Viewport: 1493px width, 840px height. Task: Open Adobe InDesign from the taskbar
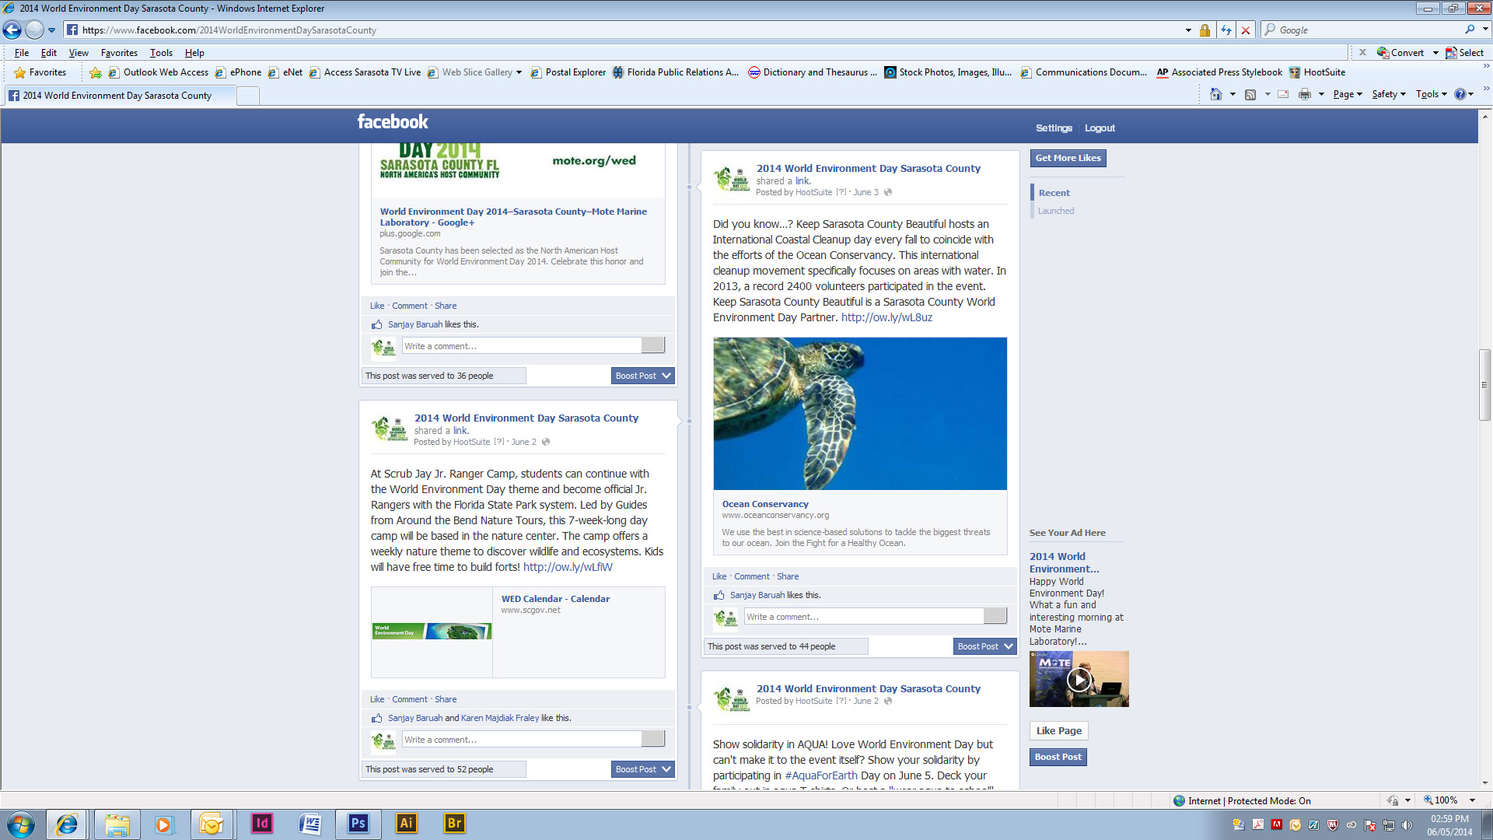tap(262, 824)
